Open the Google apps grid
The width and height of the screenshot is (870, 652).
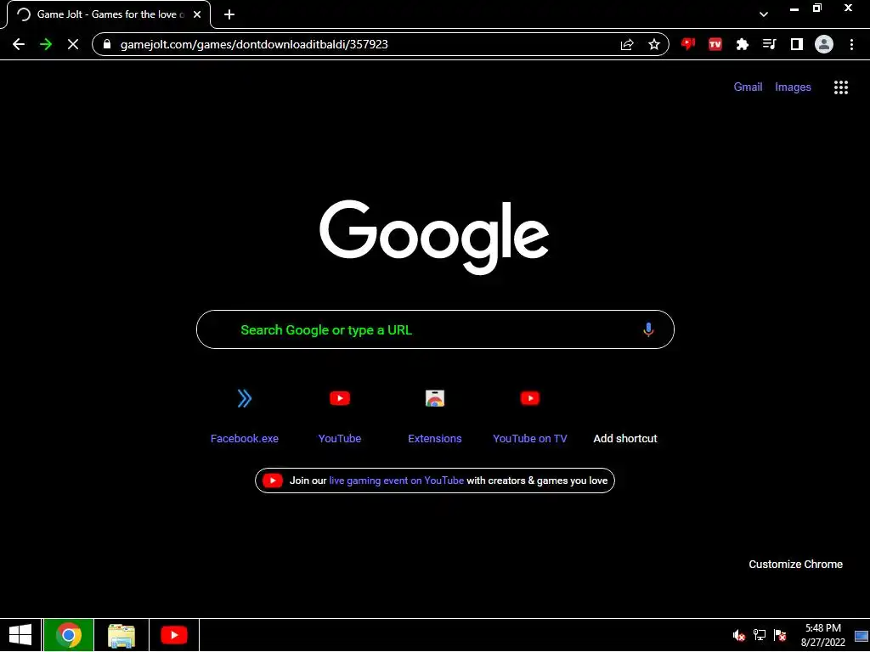coord(841,87)
